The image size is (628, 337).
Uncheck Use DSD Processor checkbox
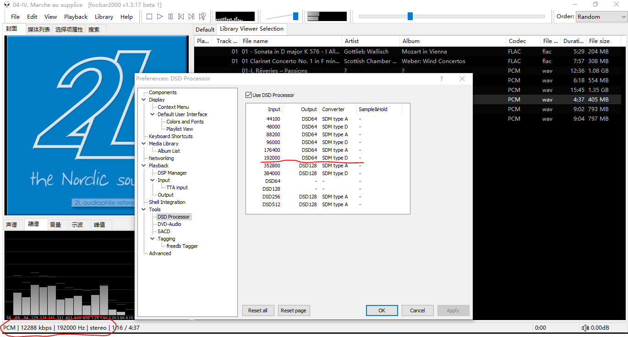tap(249, 95)
